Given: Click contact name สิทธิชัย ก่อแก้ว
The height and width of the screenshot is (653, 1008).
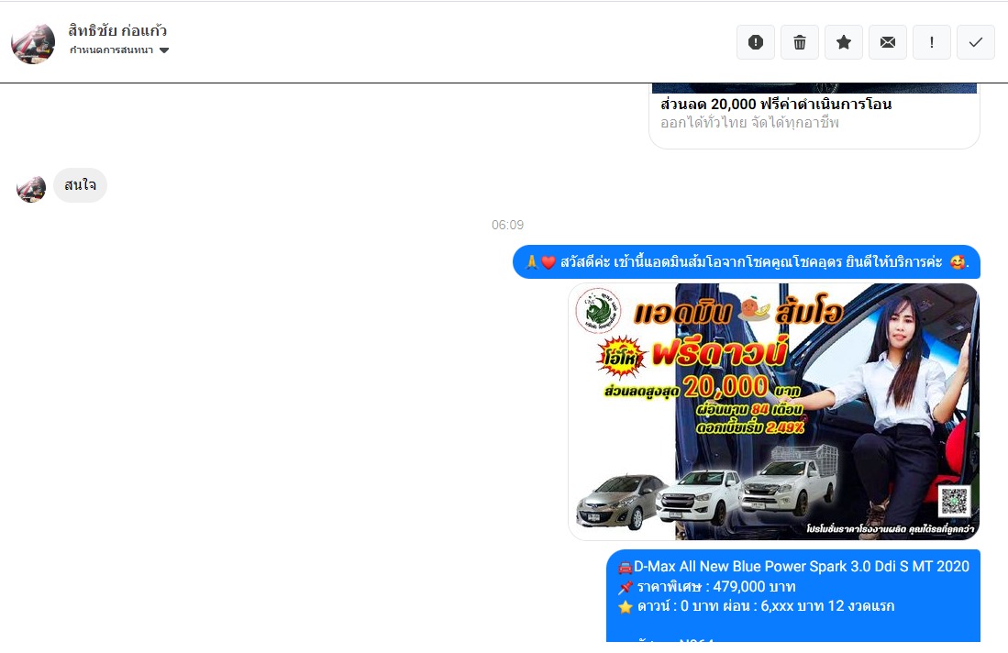Looking at the screenshot, I should coord(117,30).
